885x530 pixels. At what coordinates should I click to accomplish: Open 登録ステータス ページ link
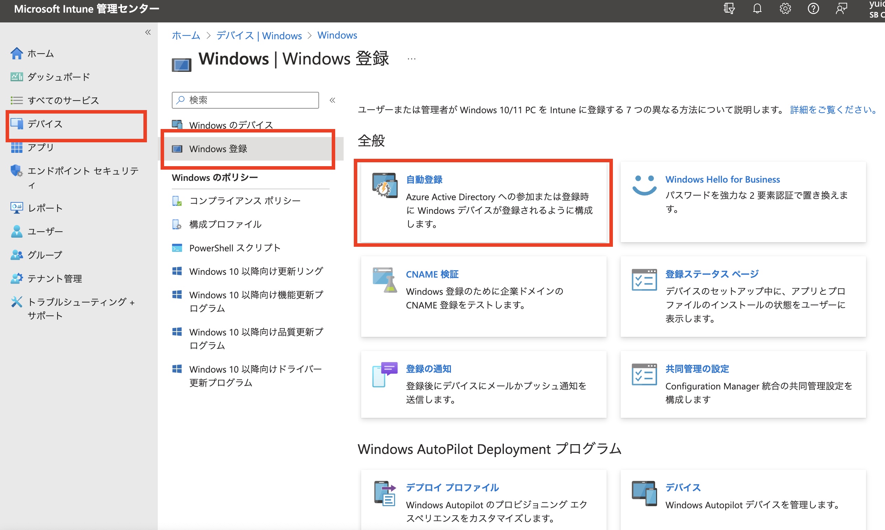click(x=712, y=274)
